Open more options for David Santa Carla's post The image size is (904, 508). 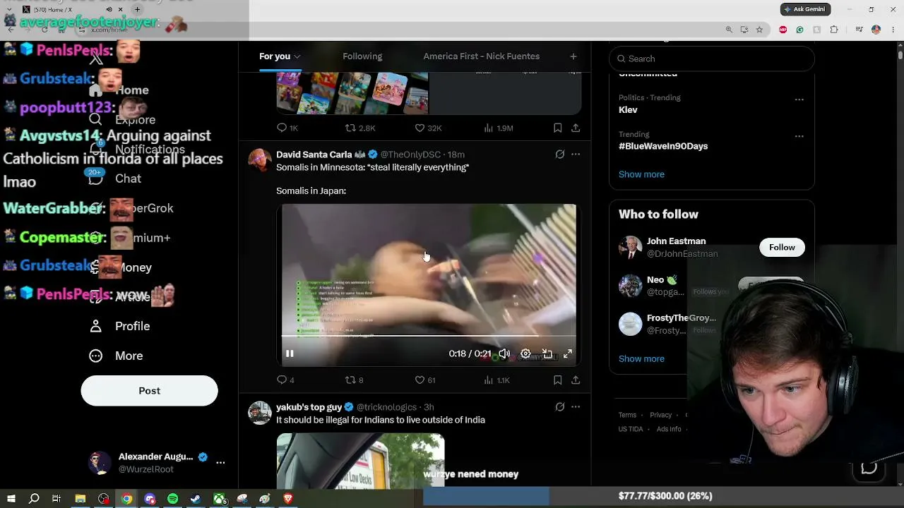(x=576, y=155)
